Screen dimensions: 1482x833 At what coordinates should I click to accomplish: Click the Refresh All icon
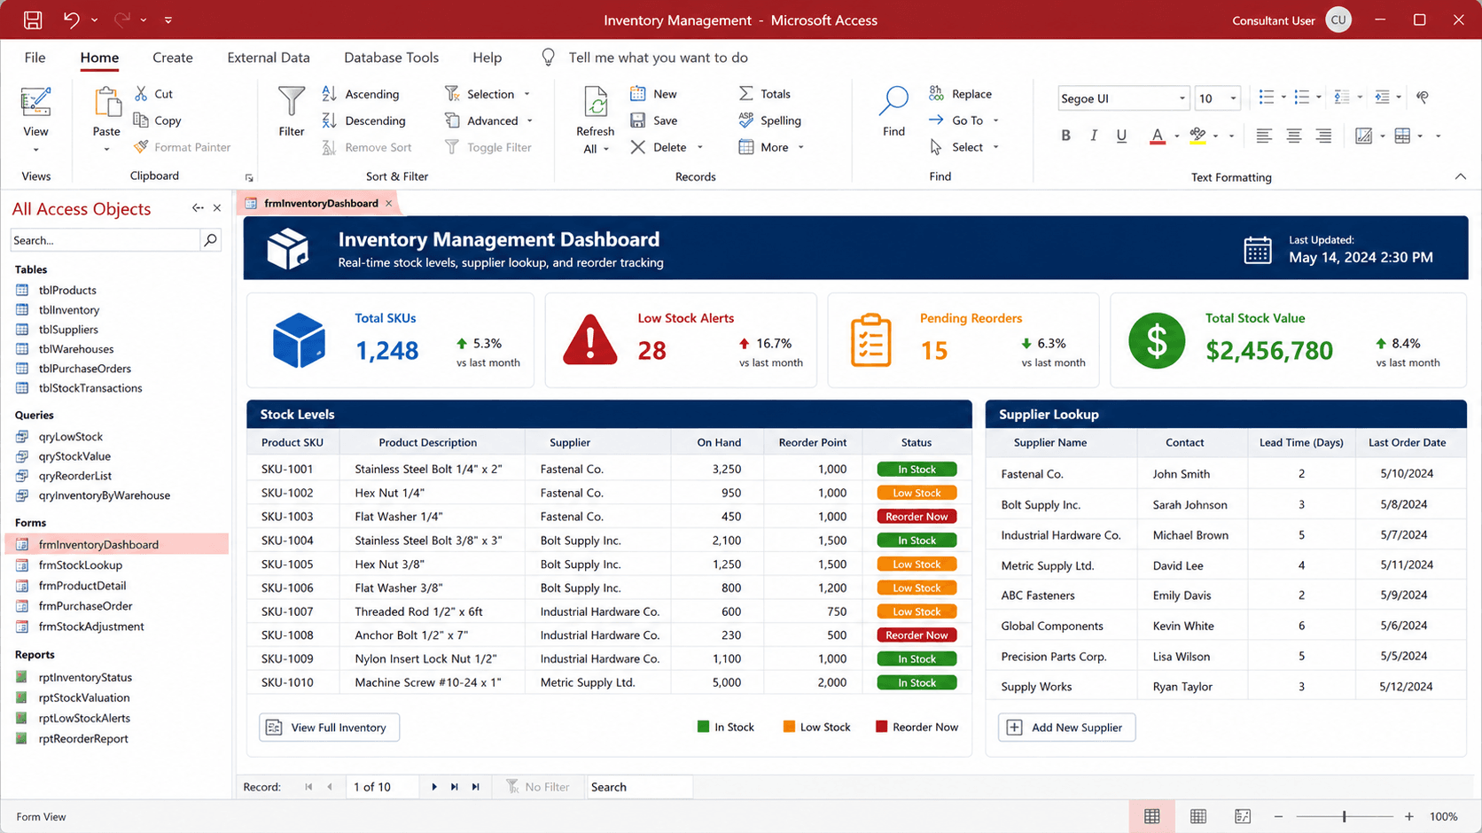596,102
